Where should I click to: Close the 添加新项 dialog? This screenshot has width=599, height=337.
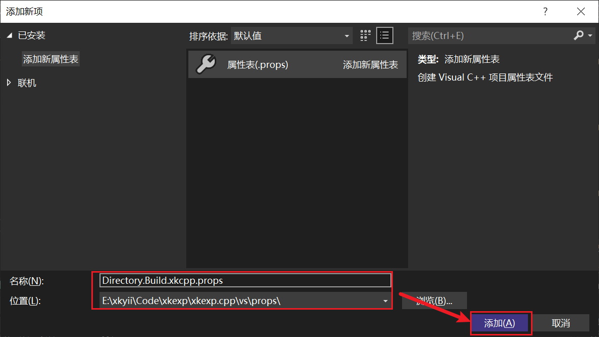click(581, 12)
